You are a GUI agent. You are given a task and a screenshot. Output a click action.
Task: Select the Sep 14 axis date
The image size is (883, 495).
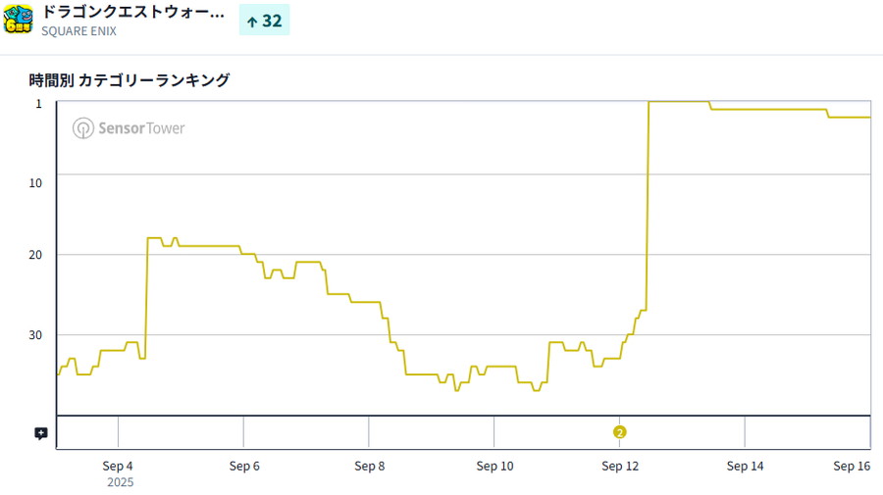(x=745, y=466)
